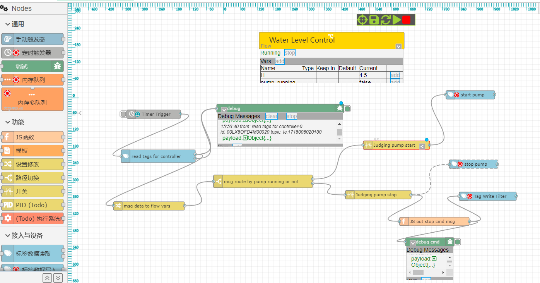Collapse all palette categories double-up arrow
Image resolution: width=540 pixels, height=283 pixels.
pyautogui.click(x=47, y=278)
